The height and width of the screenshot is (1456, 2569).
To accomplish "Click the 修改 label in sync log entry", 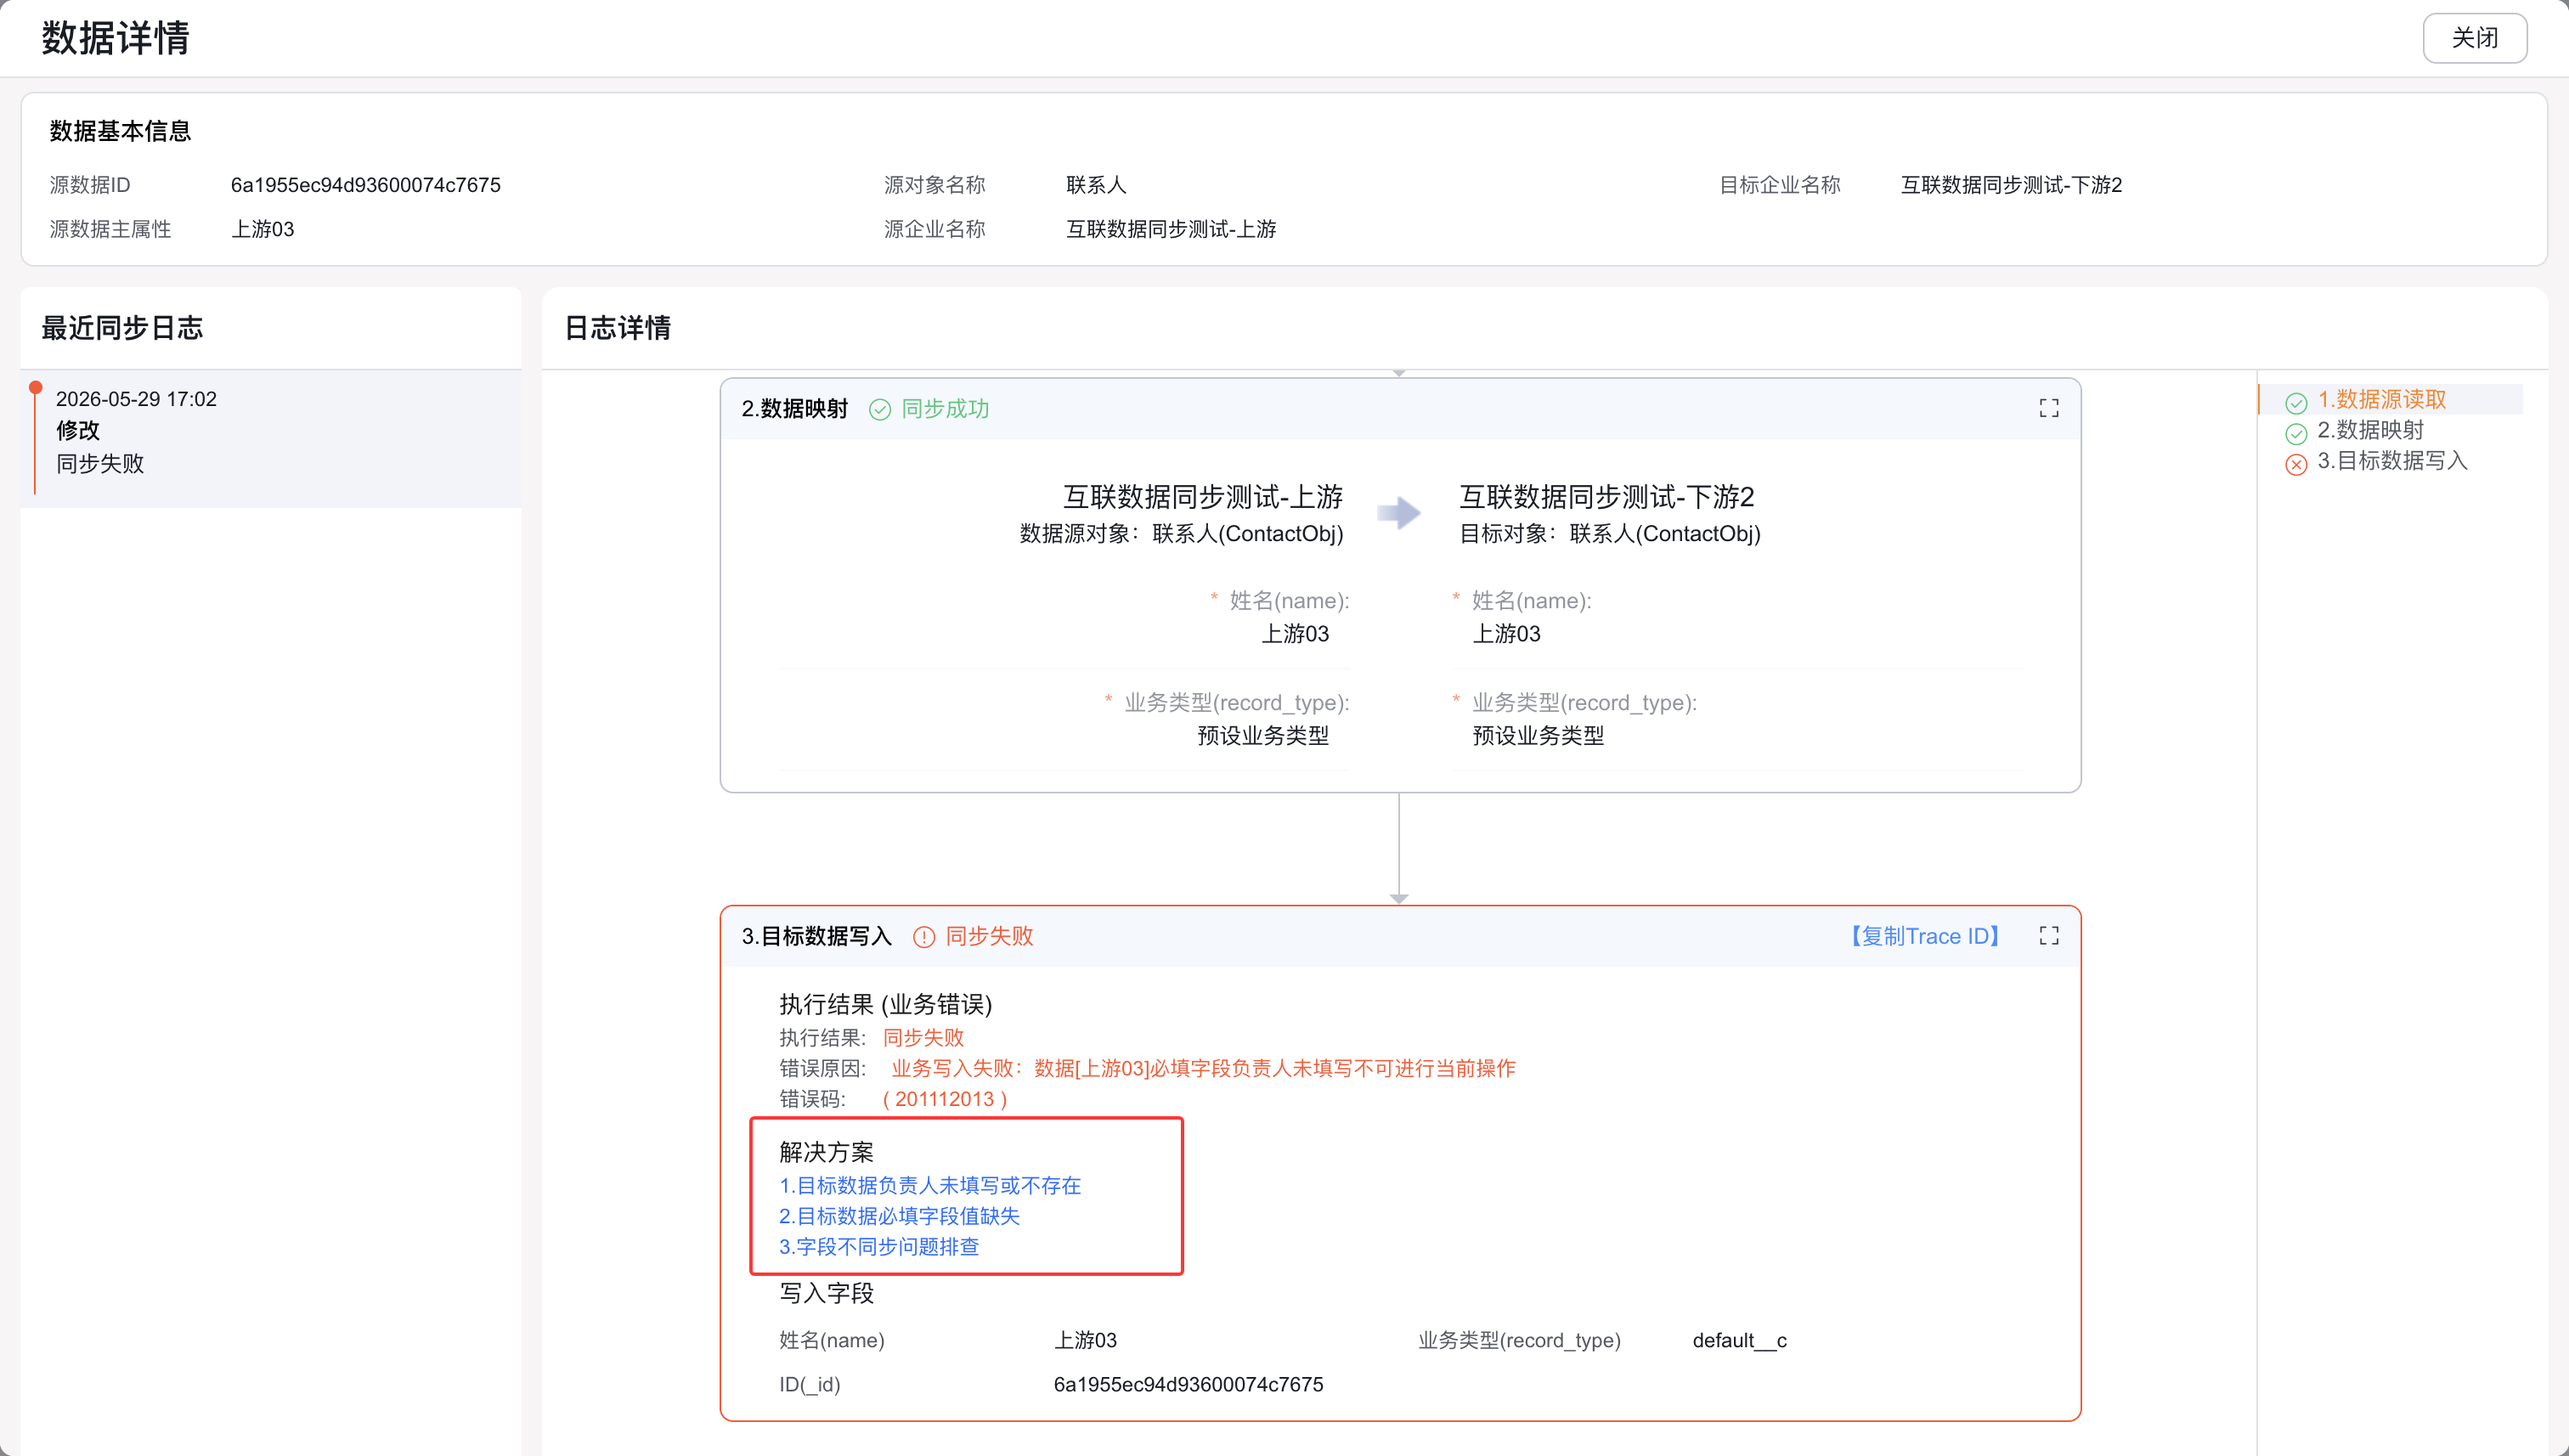I will pyautogui.click(x=78, y=430).
